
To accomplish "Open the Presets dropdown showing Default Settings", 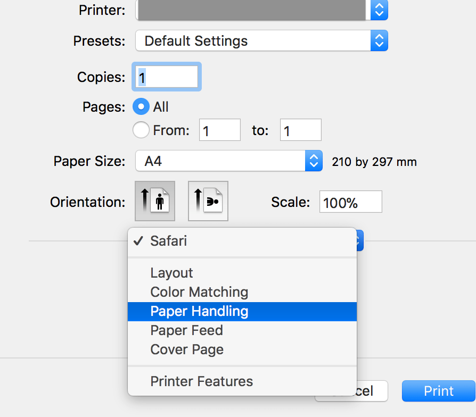I will 250,40.
